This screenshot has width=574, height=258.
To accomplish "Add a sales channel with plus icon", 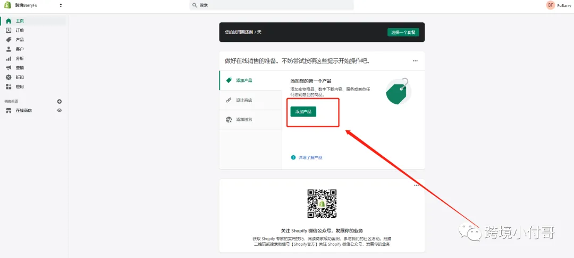I will click(60, 101).
